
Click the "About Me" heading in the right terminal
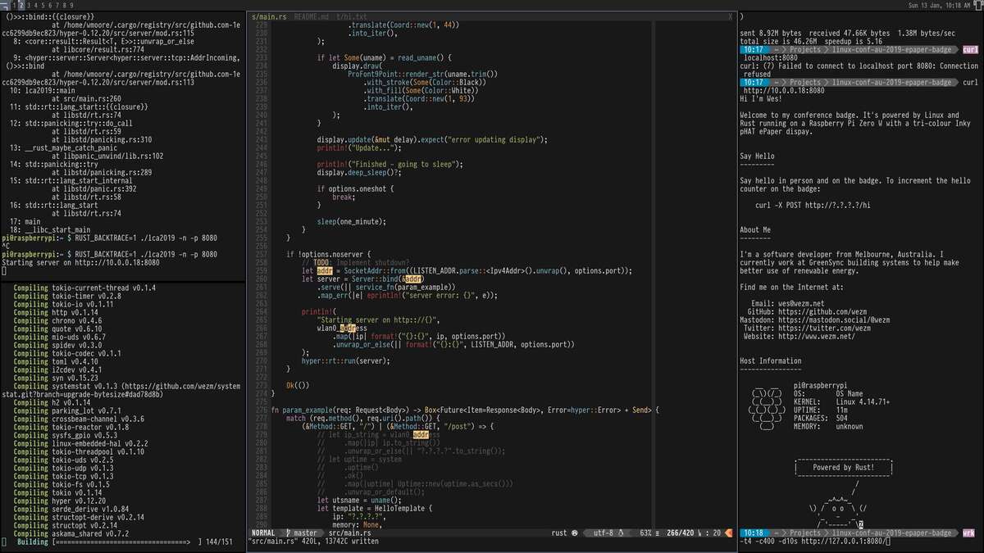(x=755, y=229)
